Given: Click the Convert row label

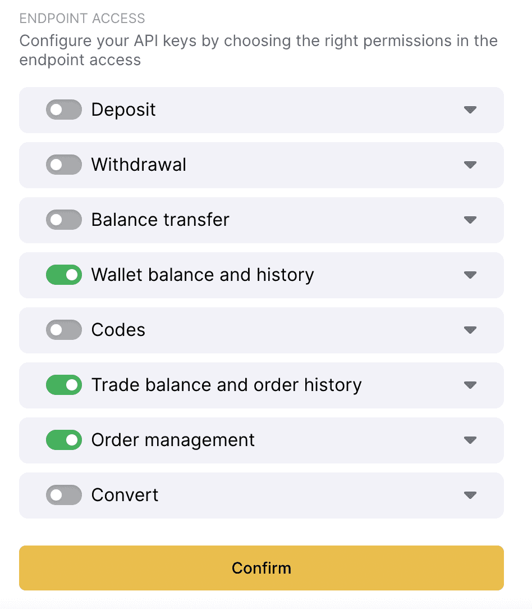Looking at the screenshot, I should click(125, 495).
